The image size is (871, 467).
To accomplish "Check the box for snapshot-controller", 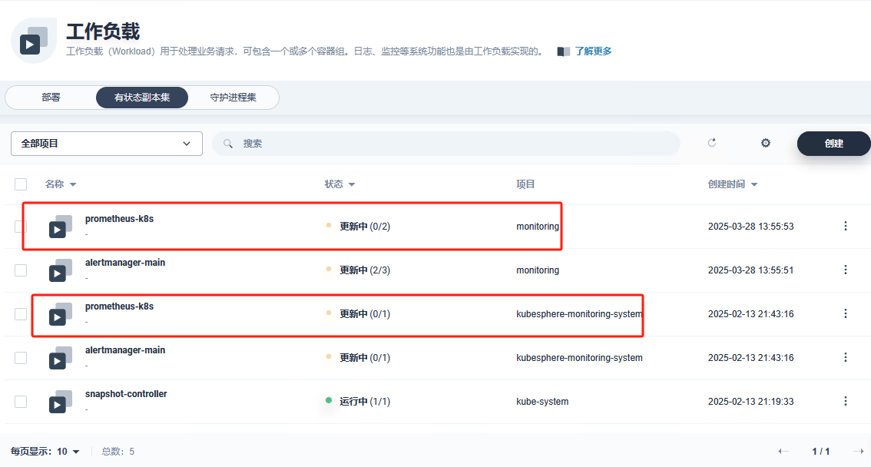I will pyautogui.click(x=21, y=402).
